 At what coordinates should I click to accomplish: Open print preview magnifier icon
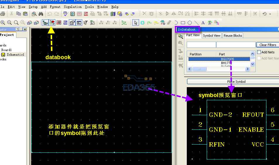click(x=34, y=14)
